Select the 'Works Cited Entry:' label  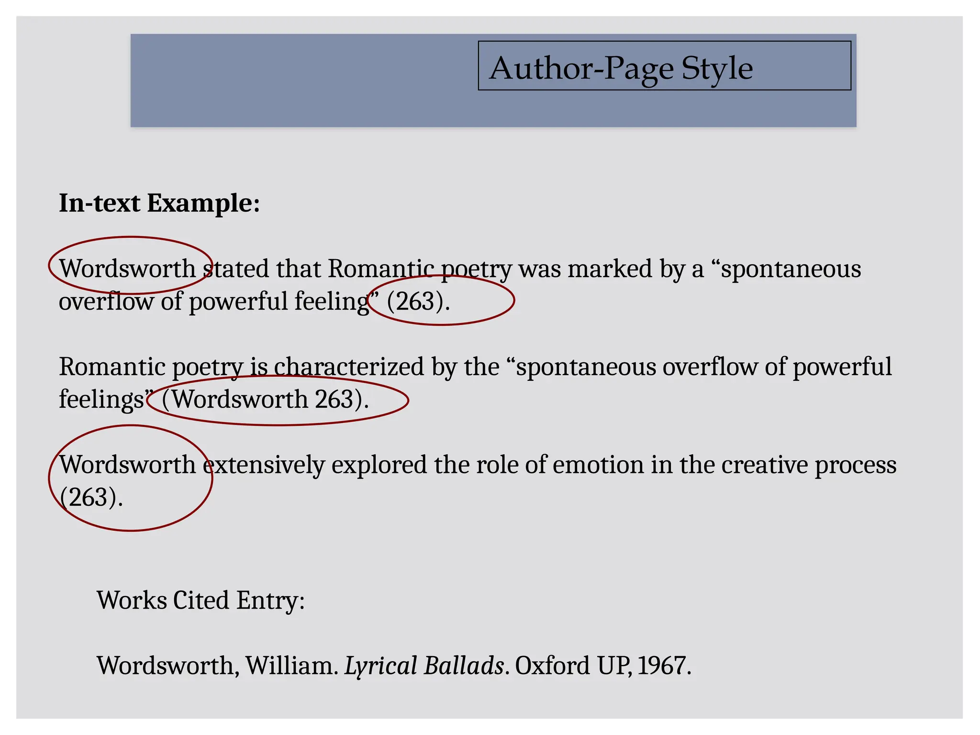[200, 600]
